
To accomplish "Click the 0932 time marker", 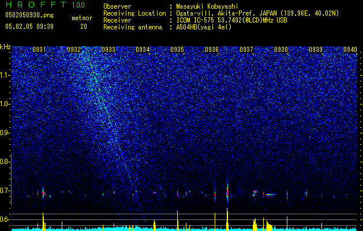I will coord(74,50).
